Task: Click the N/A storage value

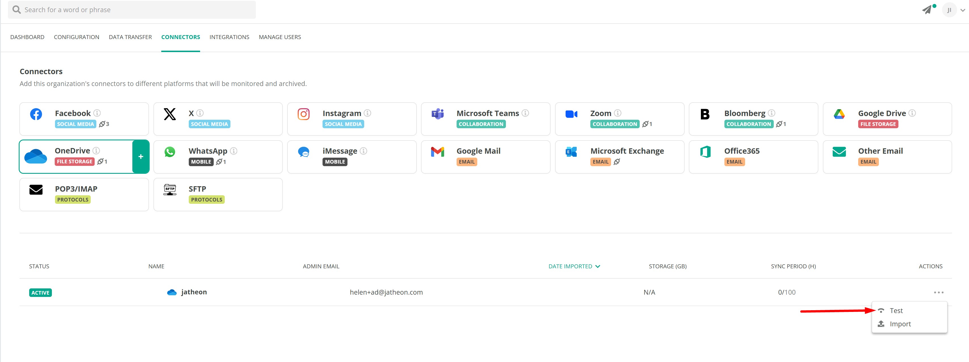Action: coord(649,292)
